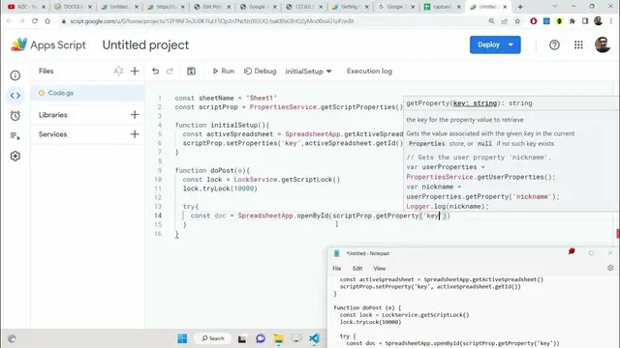Image resolution: width=620 pixels, height=348 pixels.
Task: Open Project Settings gear icon
Action: 15,157
